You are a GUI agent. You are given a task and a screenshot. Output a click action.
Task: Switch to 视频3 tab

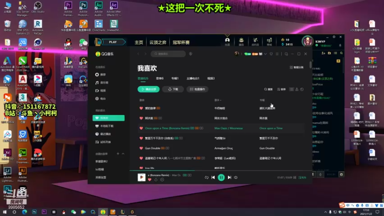pyautogui.click(x=211, y=78)
